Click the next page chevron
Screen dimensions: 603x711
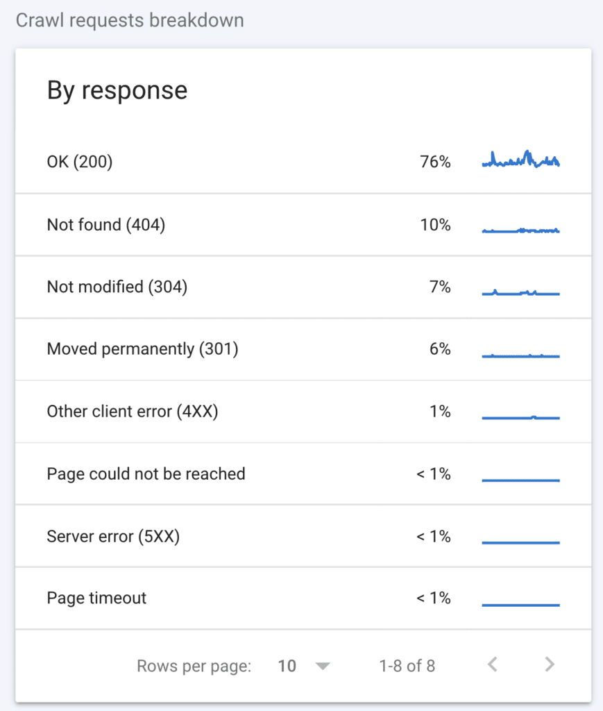pos(549,664)
